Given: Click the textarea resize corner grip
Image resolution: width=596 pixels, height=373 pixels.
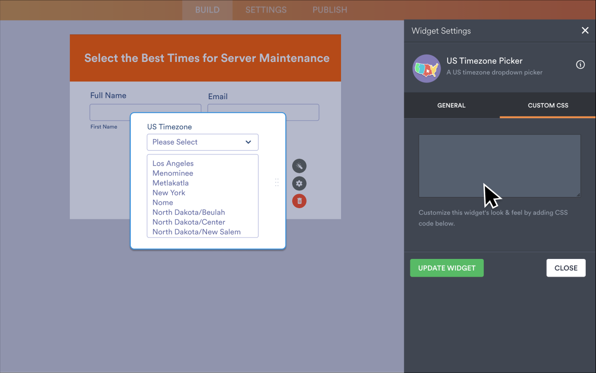Looking at the screenshot, I should (578, 194).
